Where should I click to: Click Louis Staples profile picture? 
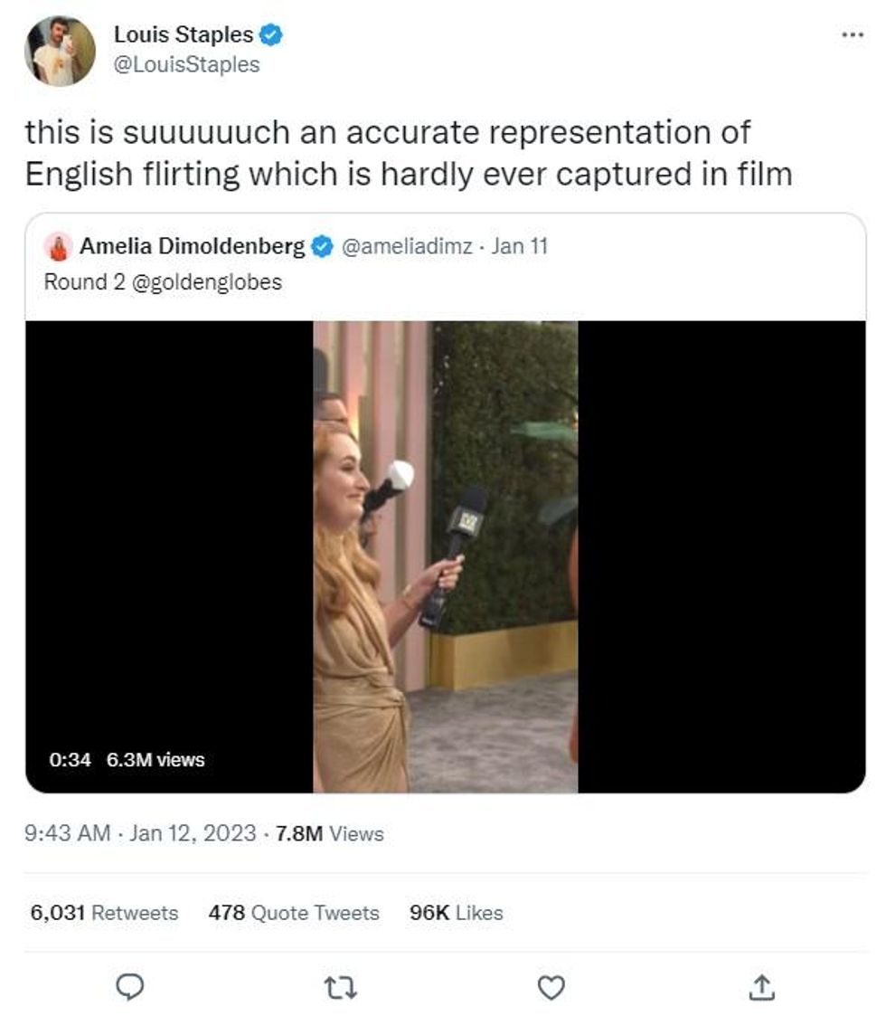pyautogui.click(x=60, y=51)
